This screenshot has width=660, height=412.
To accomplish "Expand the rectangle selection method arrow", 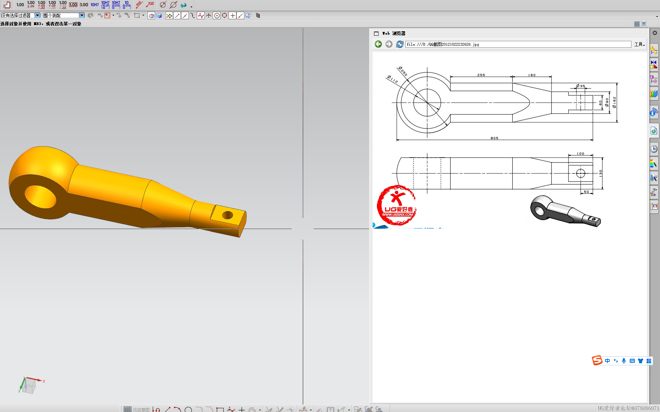I will [143, 15].
